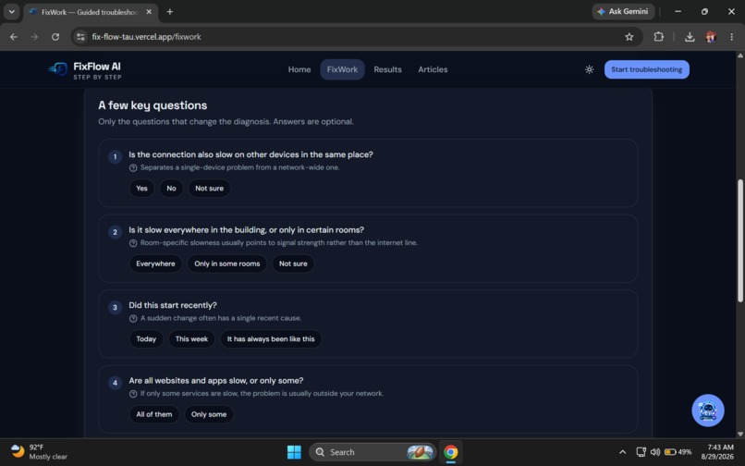Screen dimensions: 745x466
Task: Open the weather widget in taskbar
Action: click(39, 452)
